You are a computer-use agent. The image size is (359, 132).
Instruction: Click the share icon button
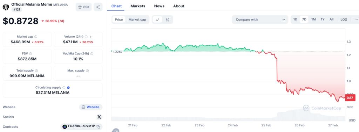(98, 7)
